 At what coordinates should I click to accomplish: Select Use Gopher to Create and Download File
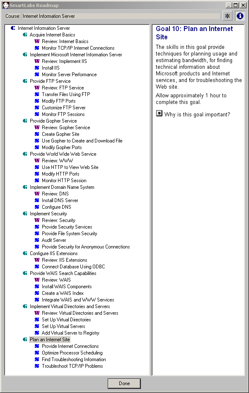[82, 141]
